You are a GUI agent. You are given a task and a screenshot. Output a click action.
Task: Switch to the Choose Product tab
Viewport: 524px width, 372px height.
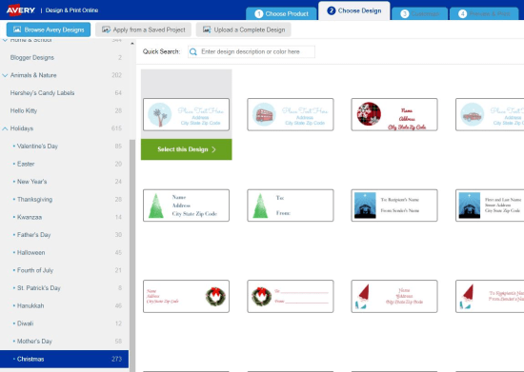click(x=281, y=13)
